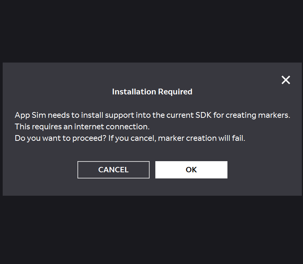Decline the installation by choosing CANCEL

pyautogui.click(x=113, y=170)
